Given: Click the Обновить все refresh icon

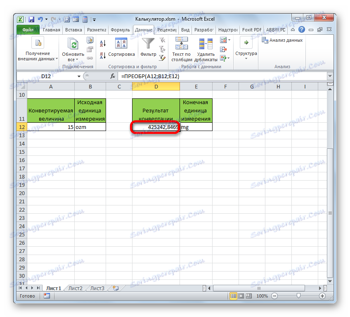Looking at the screenshot, I should (73, 43).
